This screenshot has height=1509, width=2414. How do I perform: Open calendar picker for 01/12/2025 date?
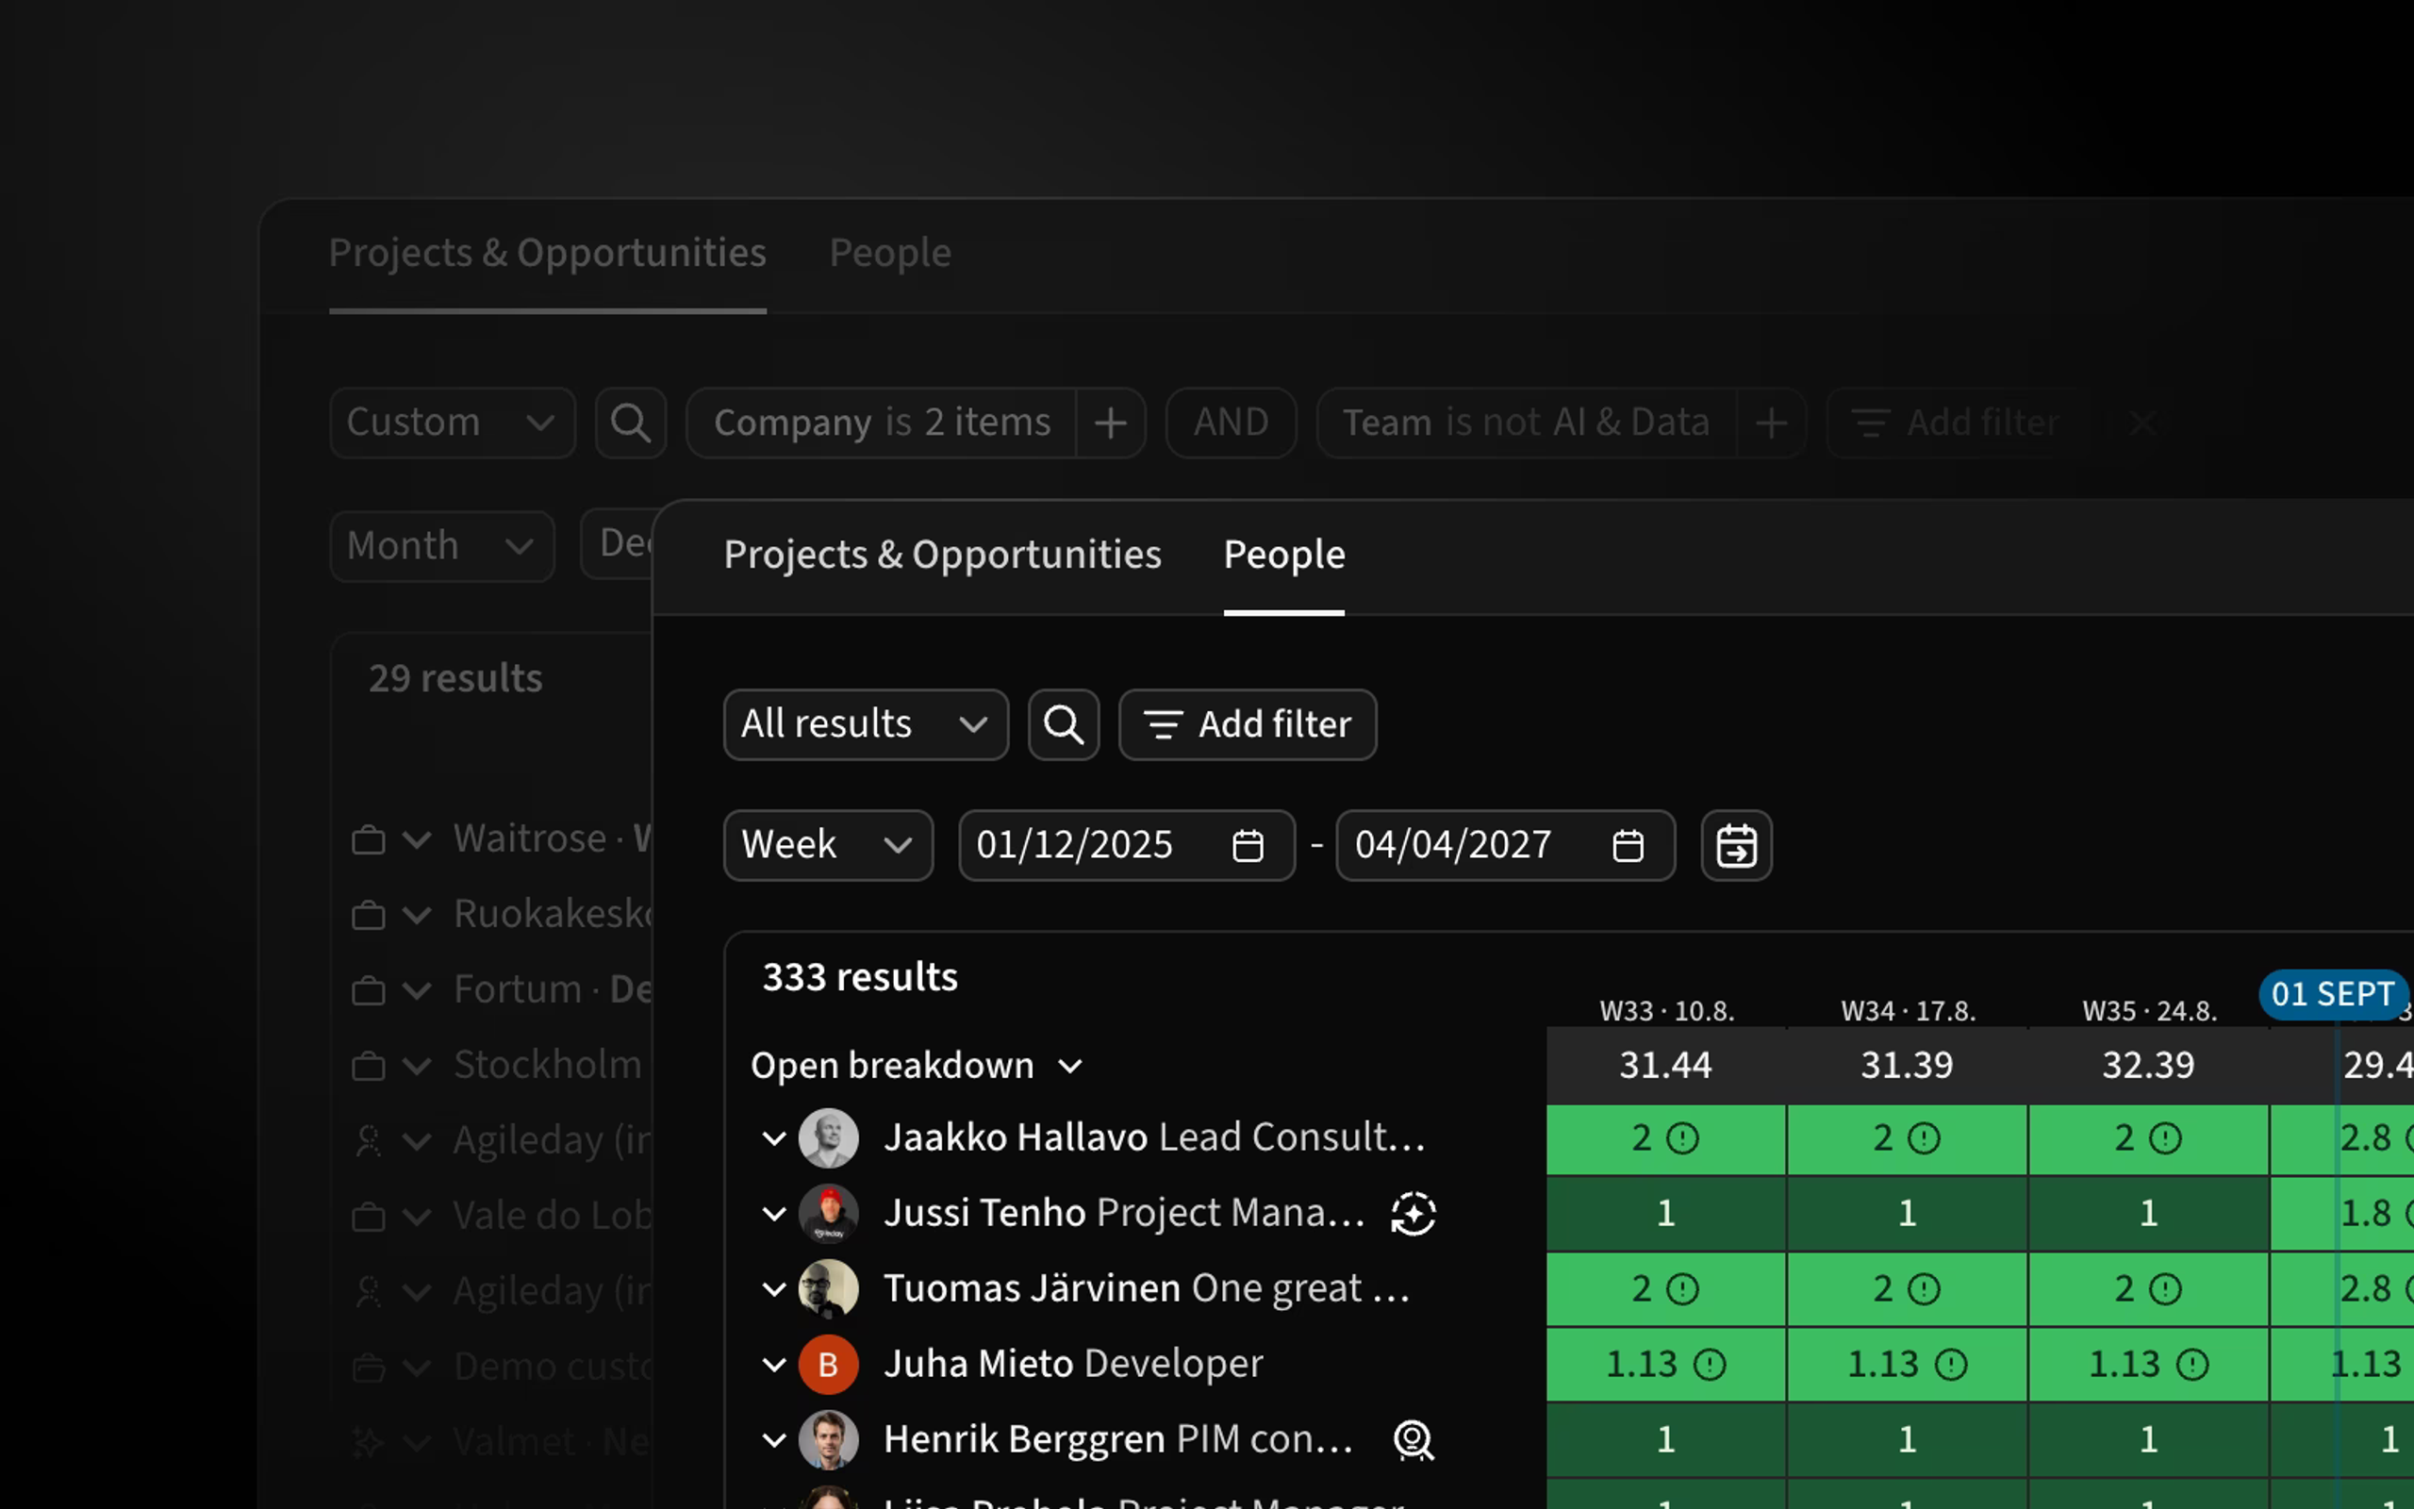coord(1247,845)
